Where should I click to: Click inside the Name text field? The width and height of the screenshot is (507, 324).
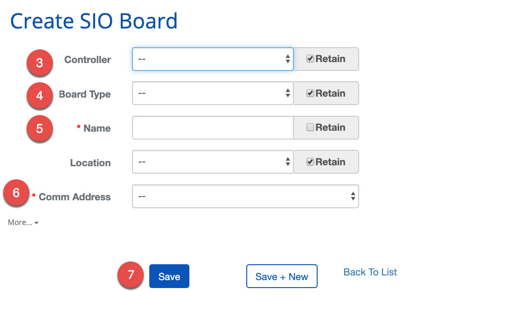click(212, 127)
